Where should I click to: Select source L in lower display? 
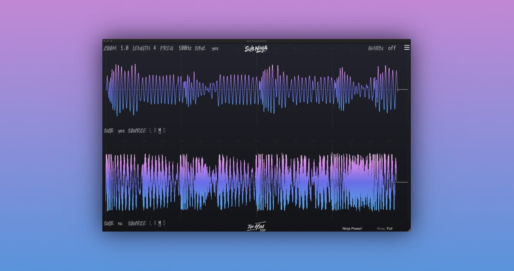[x=150, y=223]
